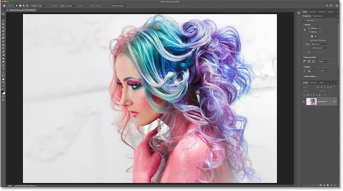Toggle Quick Mask mode icon
The height and width of the screenshot is (191, 343).
tap(3, 97)
